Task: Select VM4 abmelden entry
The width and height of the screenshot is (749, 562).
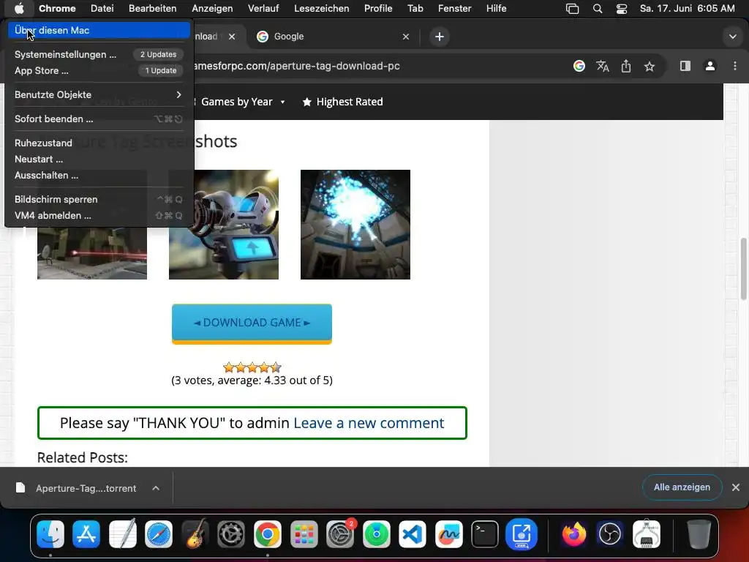Action: point(99,216)
